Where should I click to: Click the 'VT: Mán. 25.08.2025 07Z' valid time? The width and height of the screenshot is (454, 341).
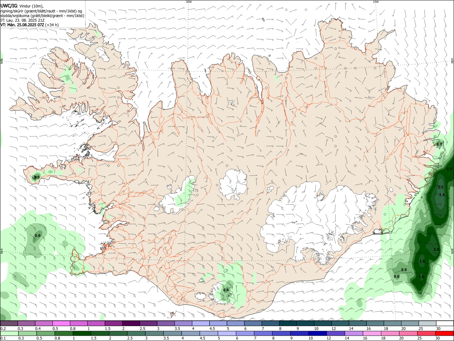pos(22,25)
